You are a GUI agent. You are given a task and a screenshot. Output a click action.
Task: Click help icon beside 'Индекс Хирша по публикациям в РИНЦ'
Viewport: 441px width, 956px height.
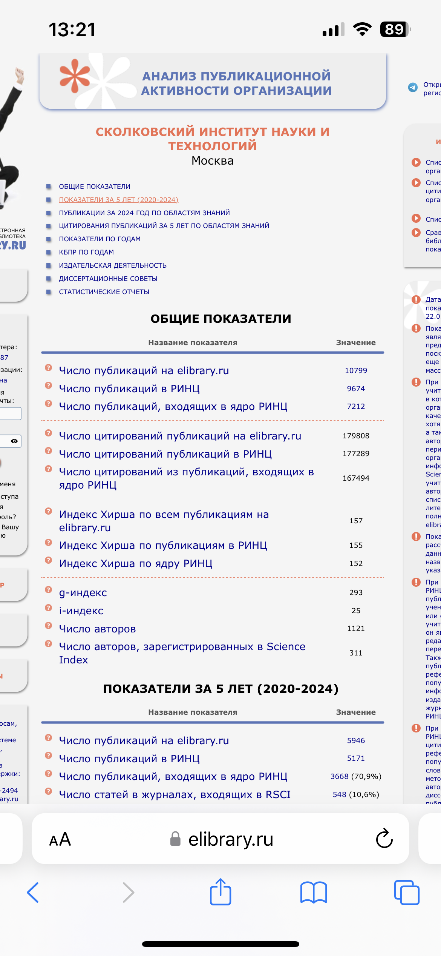(48, 542)
